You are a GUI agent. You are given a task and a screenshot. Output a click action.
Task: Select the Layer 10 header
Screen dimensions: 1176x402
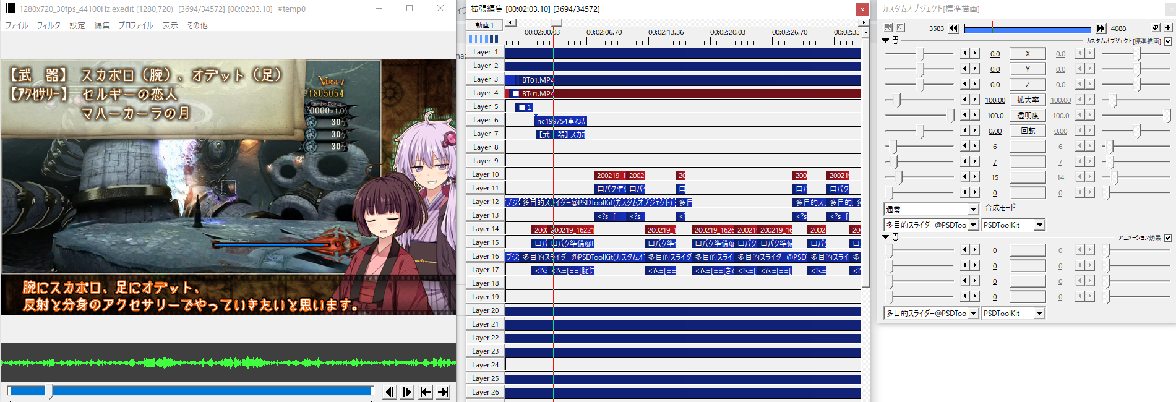485,174
